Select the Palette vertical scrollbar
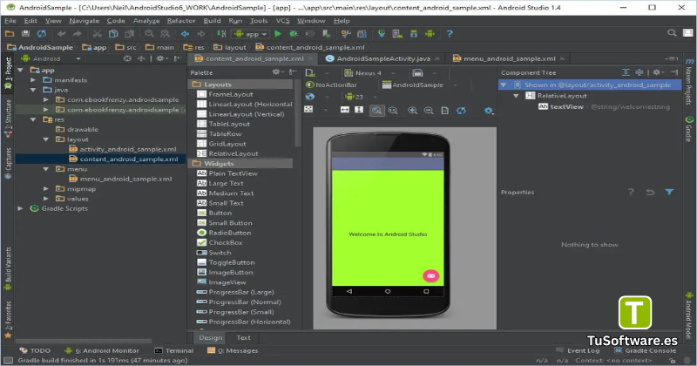Image resolution: width=697 pixels, height=366 pixels. pos(298,113)
